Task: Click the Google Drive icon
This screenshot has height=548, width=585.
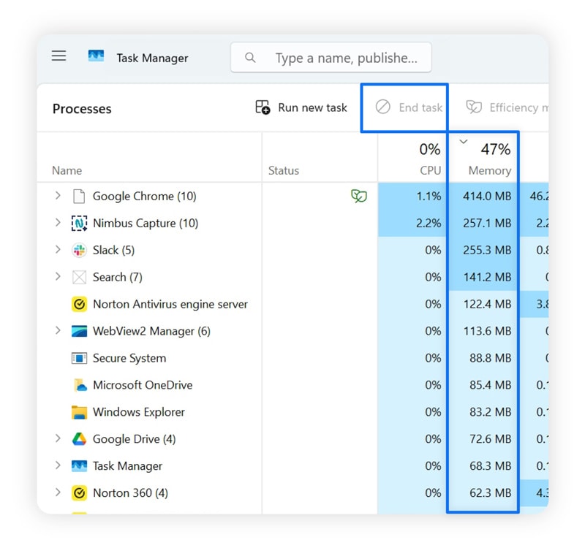Action: (x=78, y=439)
